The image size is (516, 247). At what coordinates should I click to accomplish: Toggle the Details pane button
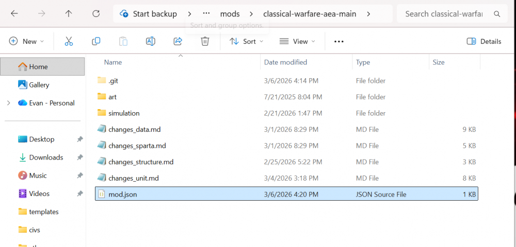483,41
